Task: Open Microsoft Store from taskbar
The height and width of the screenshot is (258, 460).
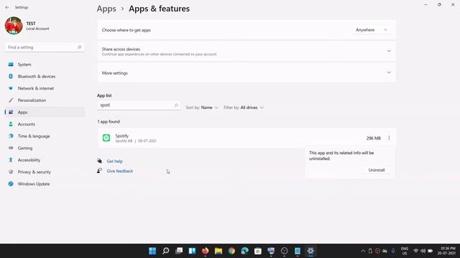Action: [x=258, y=251]
